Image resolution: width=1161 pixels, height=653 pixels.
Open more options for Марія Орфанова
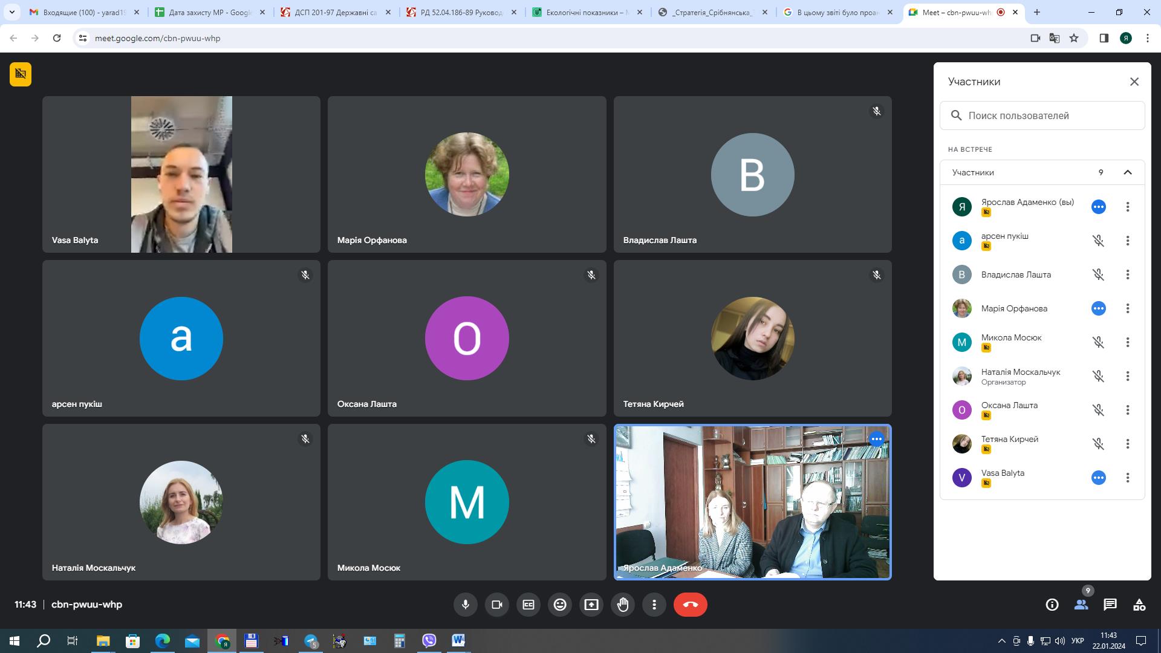point(1128,308)
